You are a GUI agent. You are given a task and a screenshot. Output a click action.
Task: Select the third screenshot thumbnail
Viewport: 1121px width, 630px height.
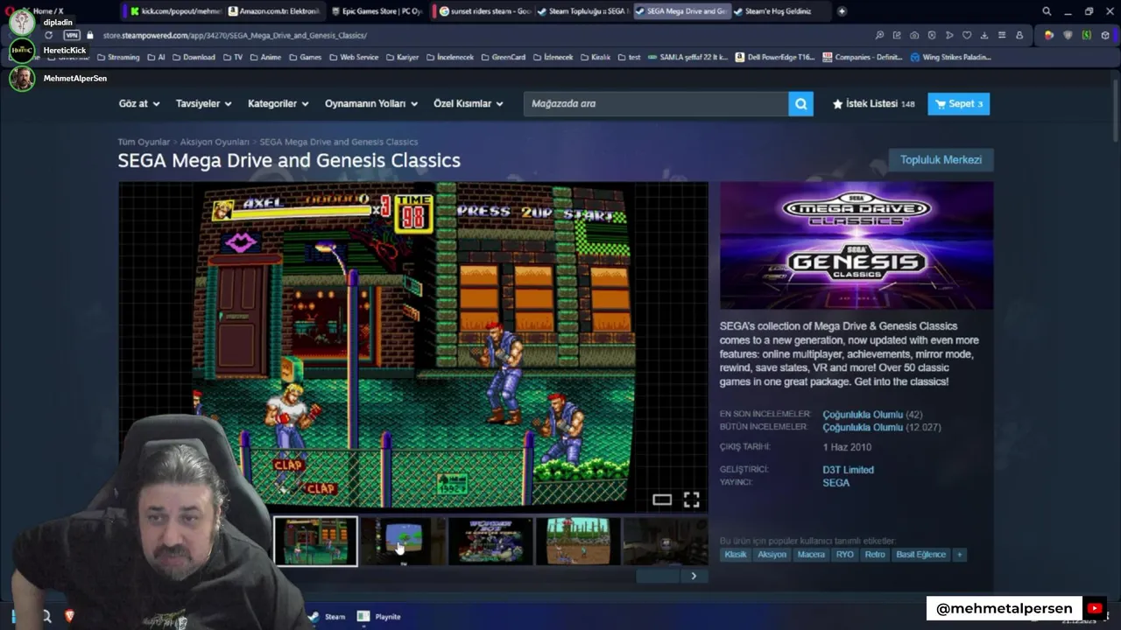[490, 541]
